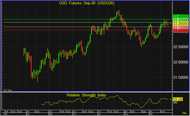Image resolution: width=190 pixels, height=116 pixels.
Task: Select the 59.58 RSI value label
Action: (x=178, y=99)
